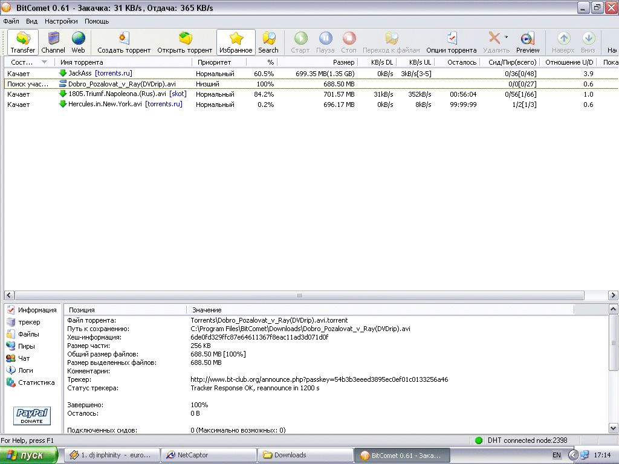Image resolution: width=619 pixels, height=464 pixels.
Task: Expand hidden system tray icons arrow
Action: (573, 455)
